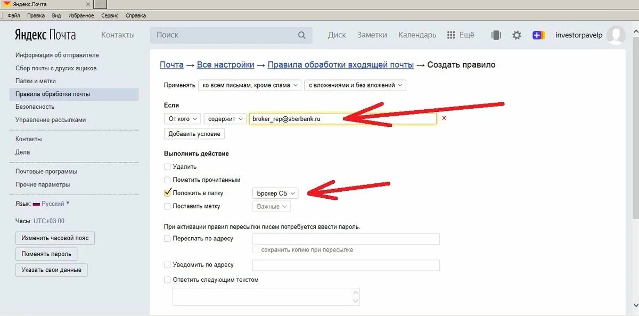Check the Переслать по адресу option
Viewport: 639px width, 316px height.
(167, 239)
